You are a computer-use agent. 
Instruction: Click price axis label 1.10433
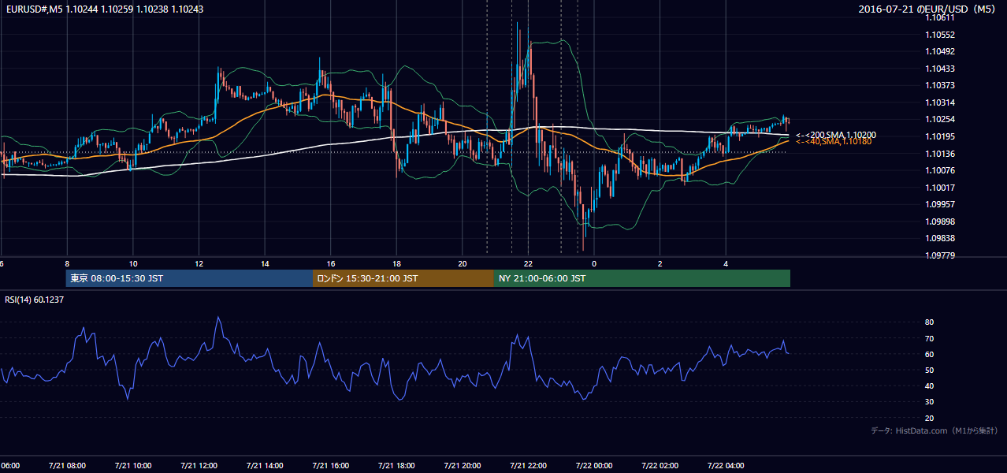pyautogui.click(x=941, y=69)
